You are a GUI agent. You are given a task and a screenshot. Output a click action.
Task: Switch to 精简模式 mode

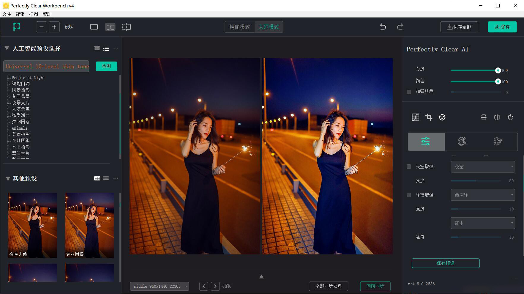tap(239, 27)
